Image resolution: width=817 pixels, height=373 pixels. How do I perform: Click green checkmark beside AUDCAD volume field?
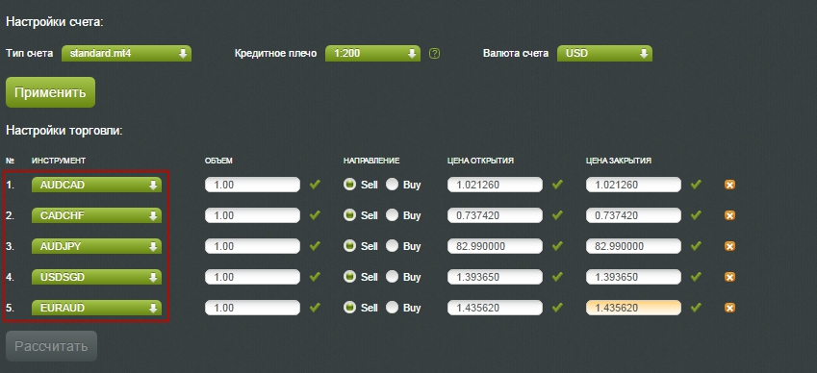coord(315,185)
